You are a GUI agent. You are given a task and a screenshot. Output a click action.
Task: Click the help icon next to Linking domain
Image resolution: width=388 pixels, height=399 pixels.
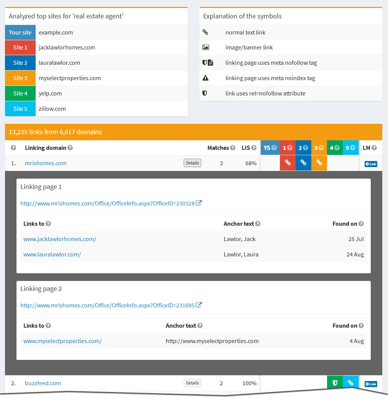(x=70, y=148)
